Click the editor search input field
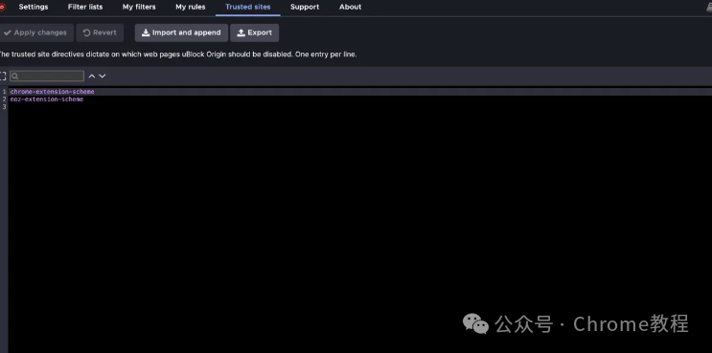This screenshot has width=712, height=353. click(47, 76)
